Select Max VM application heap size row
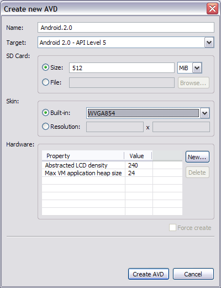The image size is (221, 288). (112, 173)
